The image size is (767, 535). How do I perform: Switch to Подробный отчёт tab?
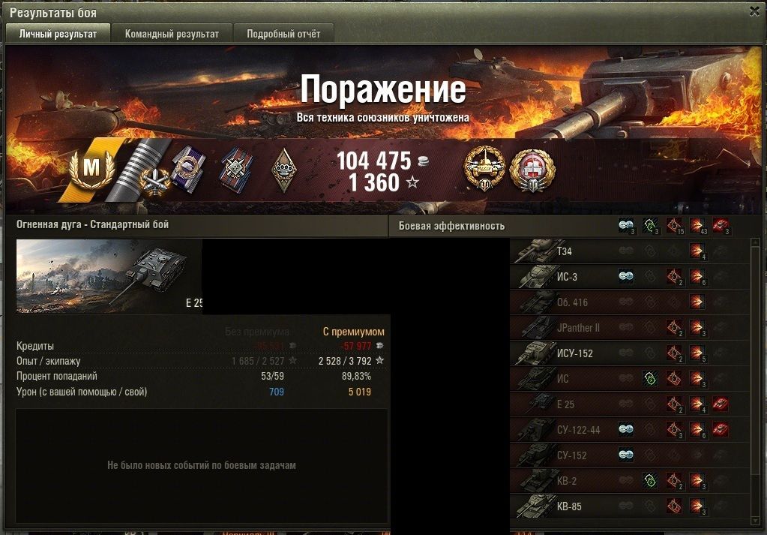(x=283, y=34)
